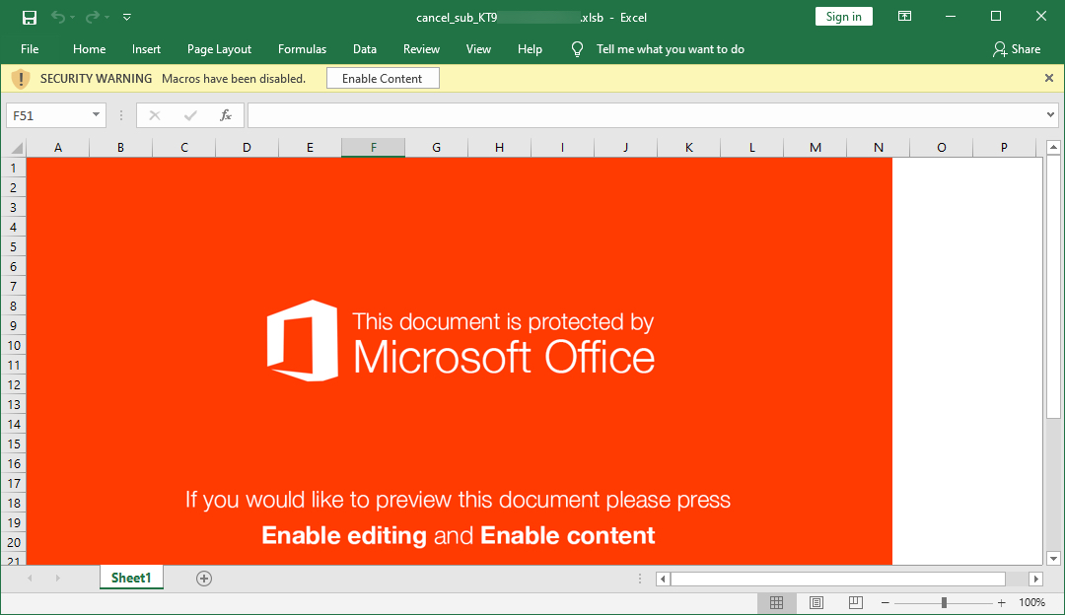Click the Cancel entry X in formula bar

coord(155,115)
